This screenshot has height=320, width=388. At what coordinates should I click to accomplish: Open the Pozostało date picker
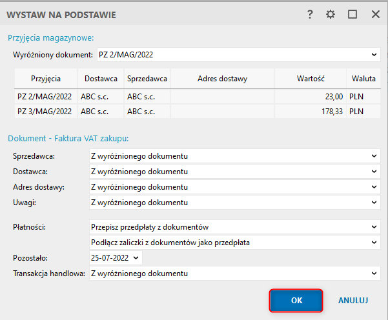pyautogui.click(x=136, y=258)
